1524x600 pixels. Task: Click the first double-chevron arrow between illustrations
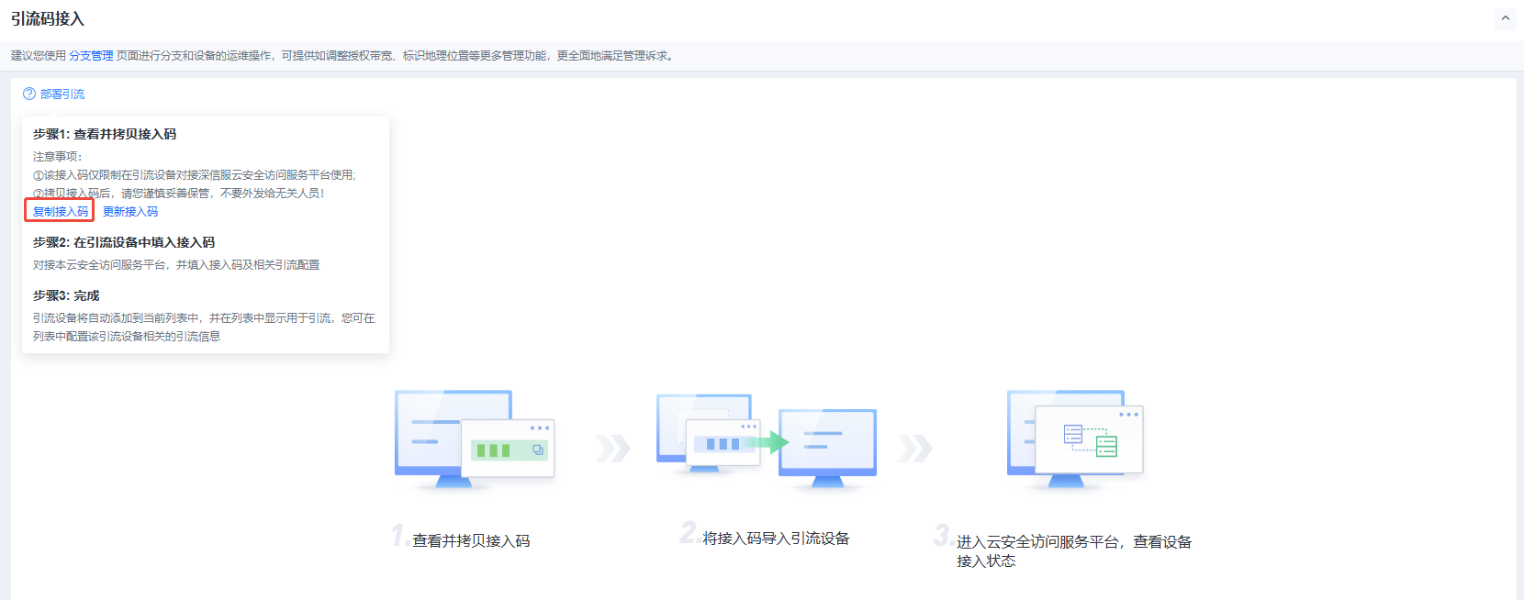(612, 448)
